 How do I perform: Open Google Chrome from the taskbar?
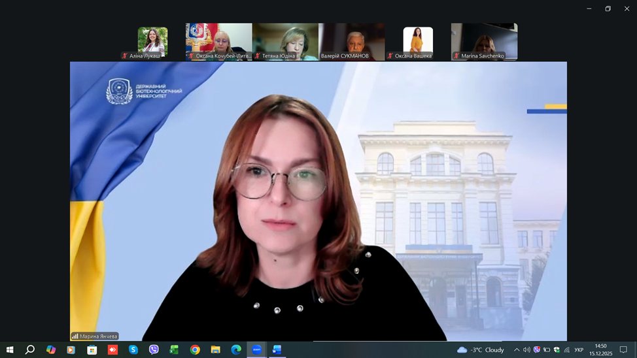click(195, 350)
